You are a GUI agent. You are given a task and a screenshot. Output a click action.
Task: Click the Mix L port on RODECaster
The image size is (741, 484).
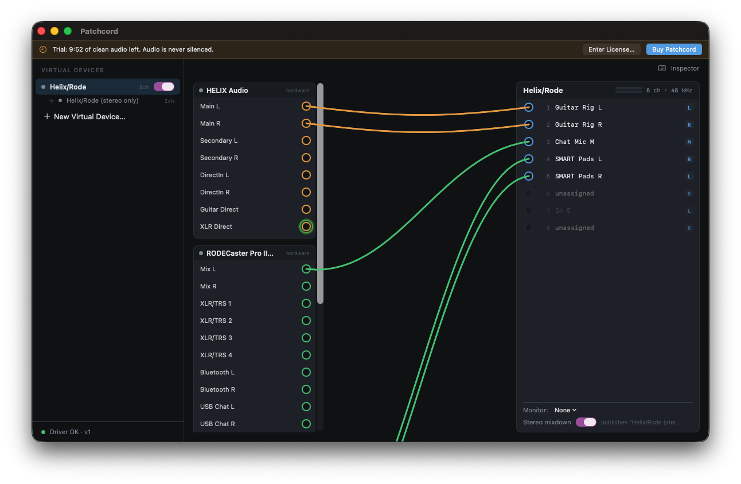point(306,269)
